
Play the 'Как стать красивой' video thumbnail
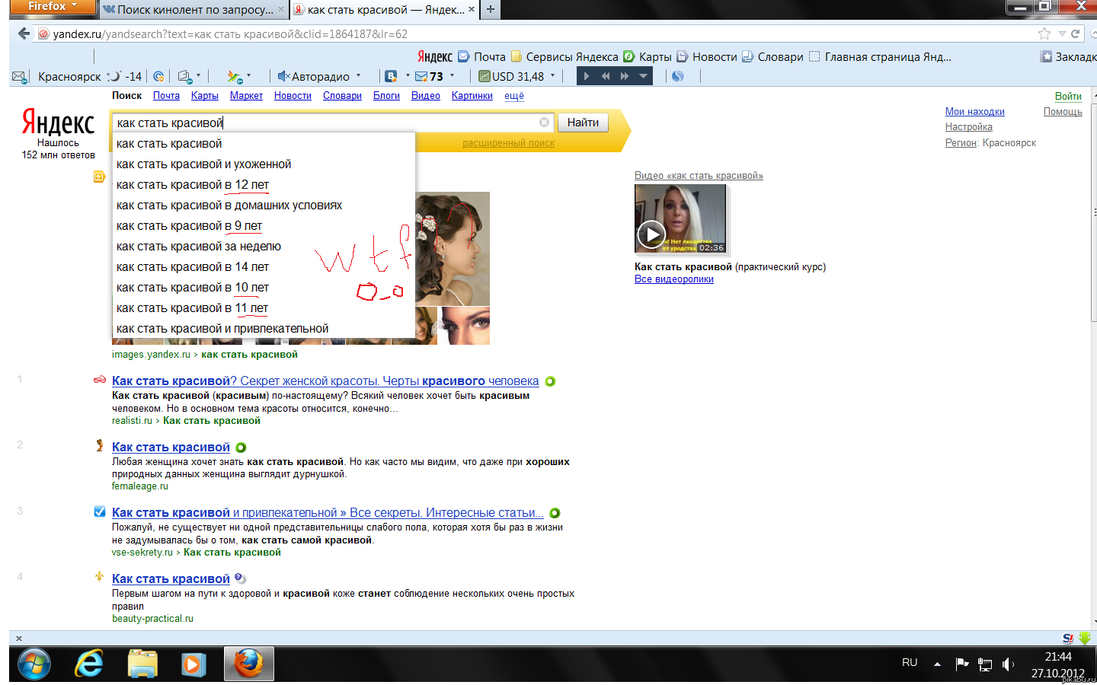click(680, 218)
